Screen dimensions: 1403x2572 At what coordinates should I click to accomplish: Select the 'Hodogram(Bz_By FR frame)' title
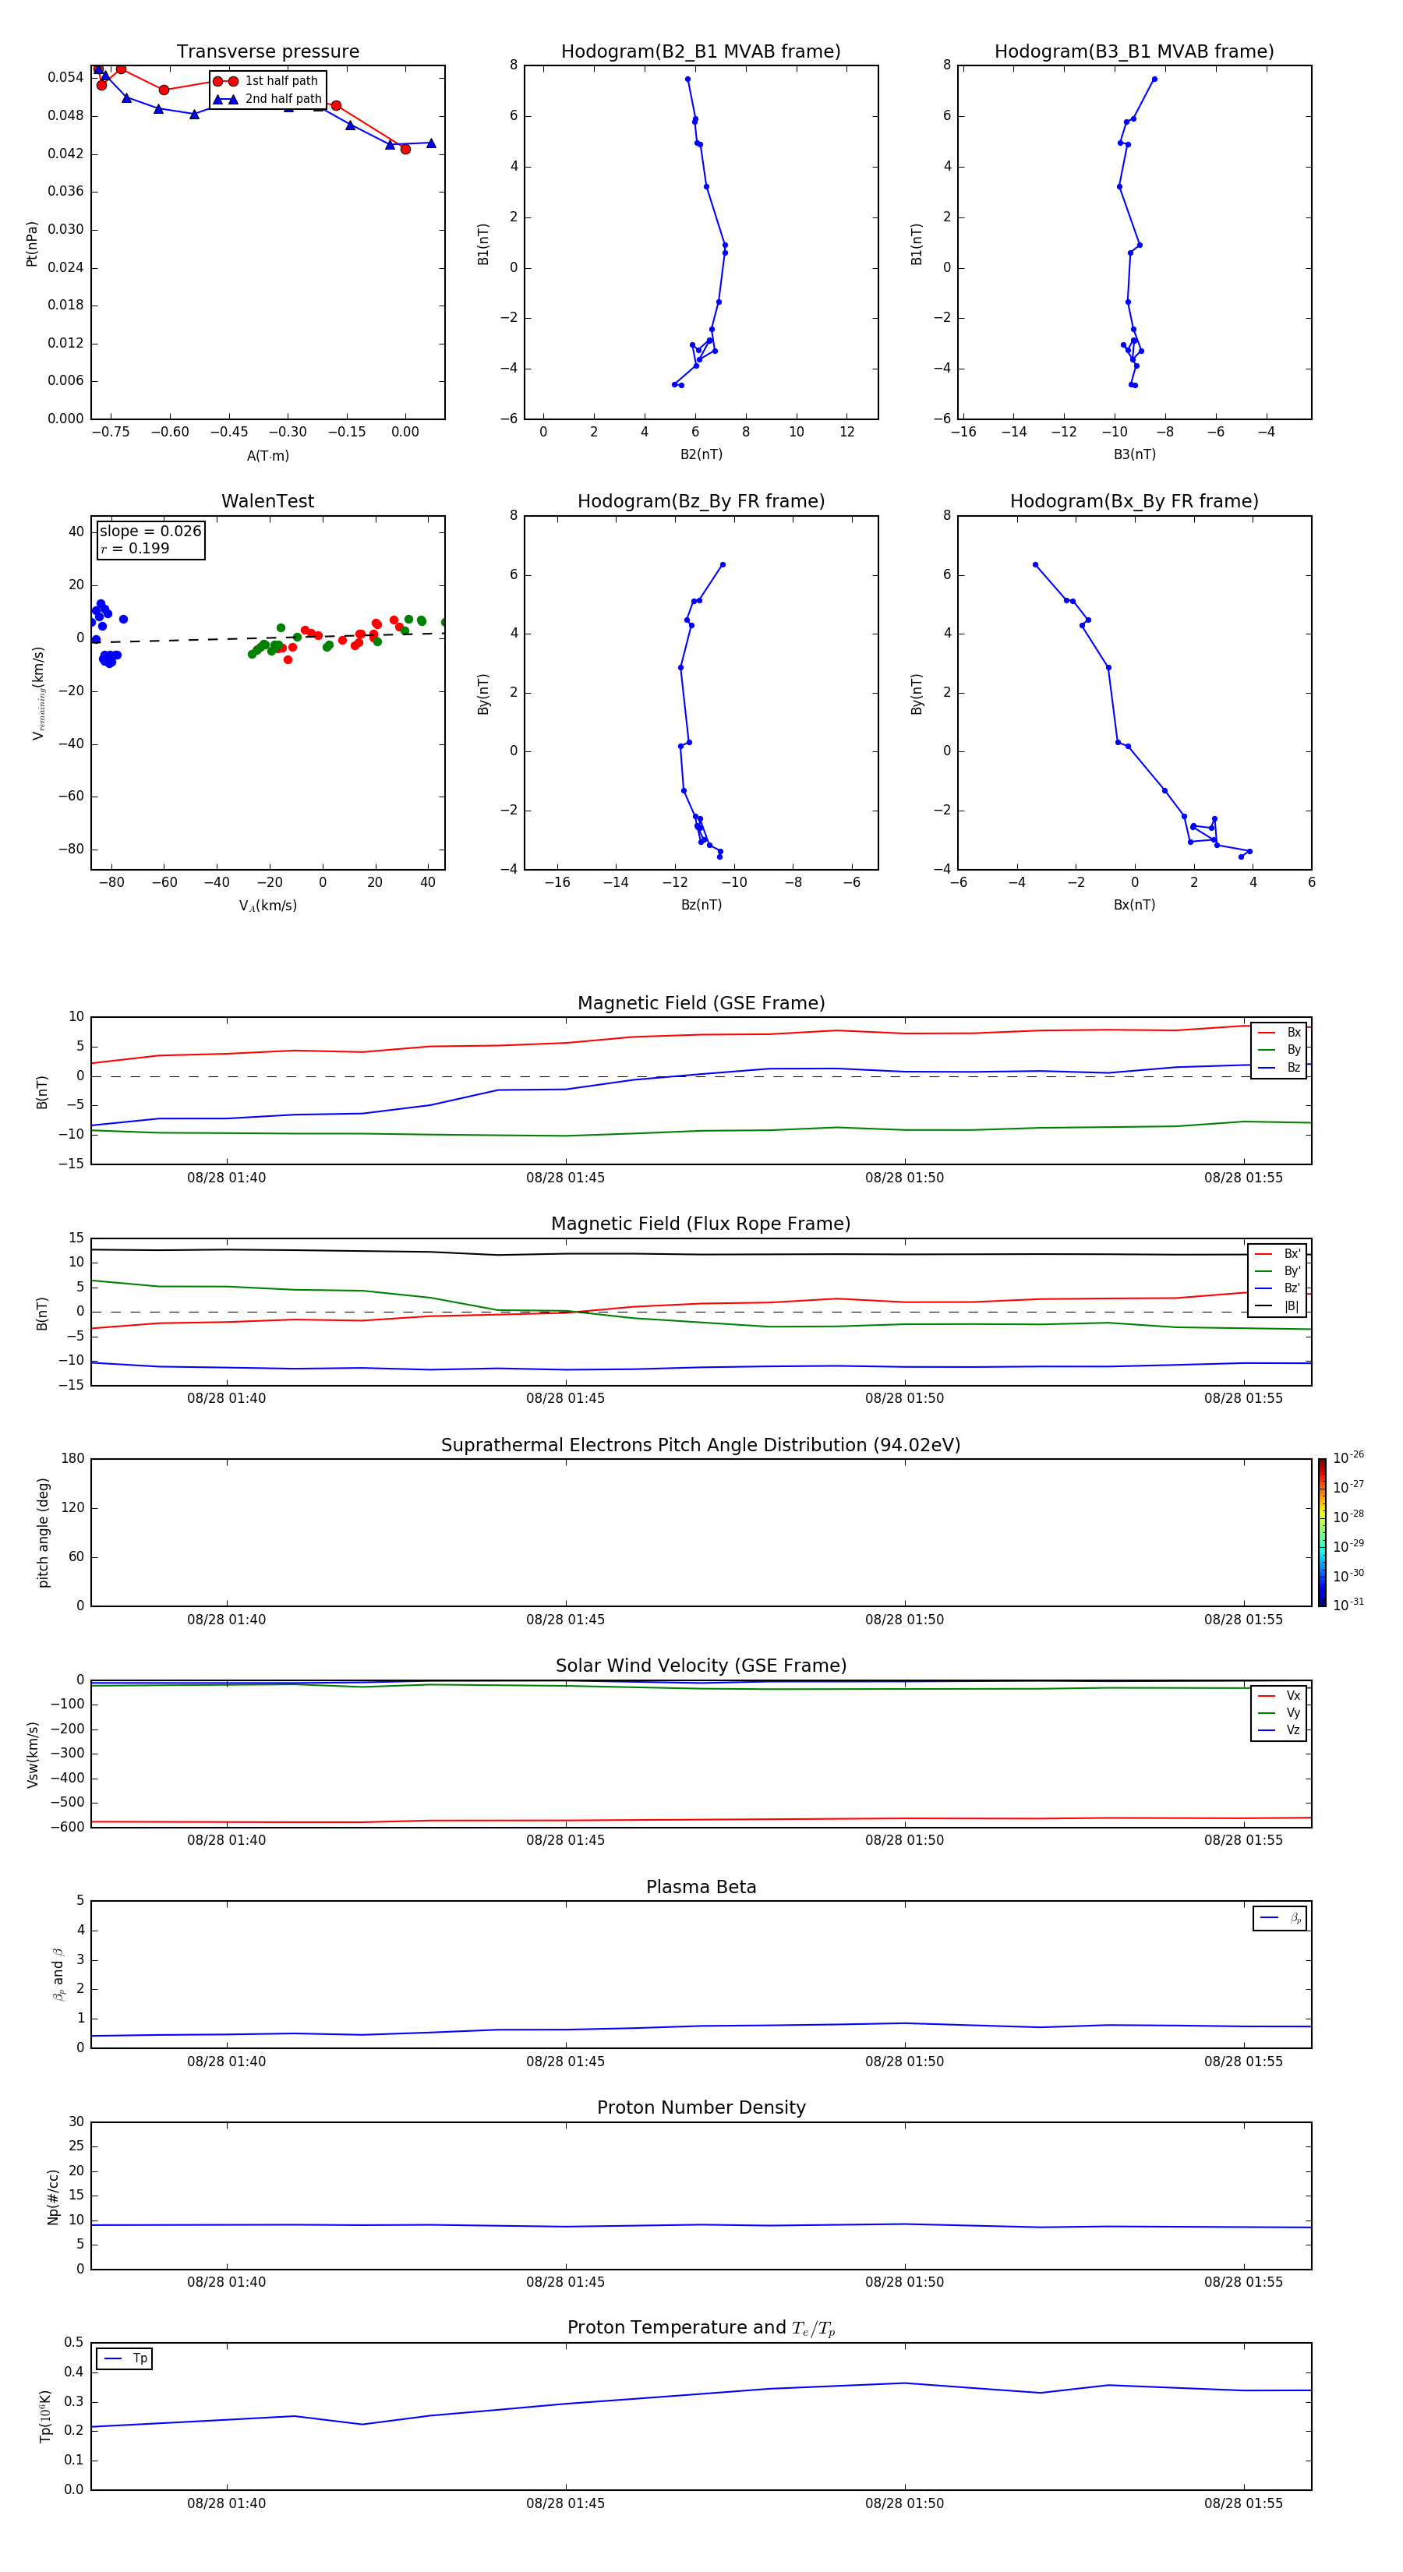click(701, 501)
